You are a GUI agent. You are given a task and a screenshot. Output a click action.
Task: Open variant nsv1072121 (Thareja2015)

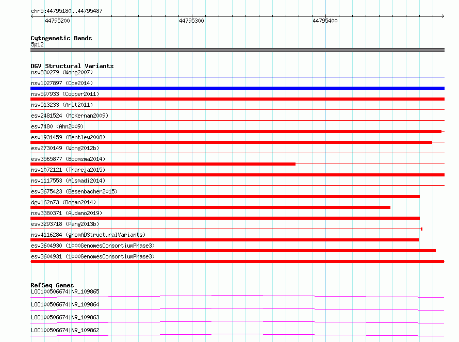(68, 170)
